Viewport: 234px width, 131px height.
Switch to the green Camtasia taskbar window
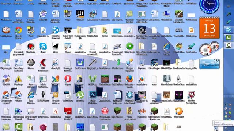[228, 37]
